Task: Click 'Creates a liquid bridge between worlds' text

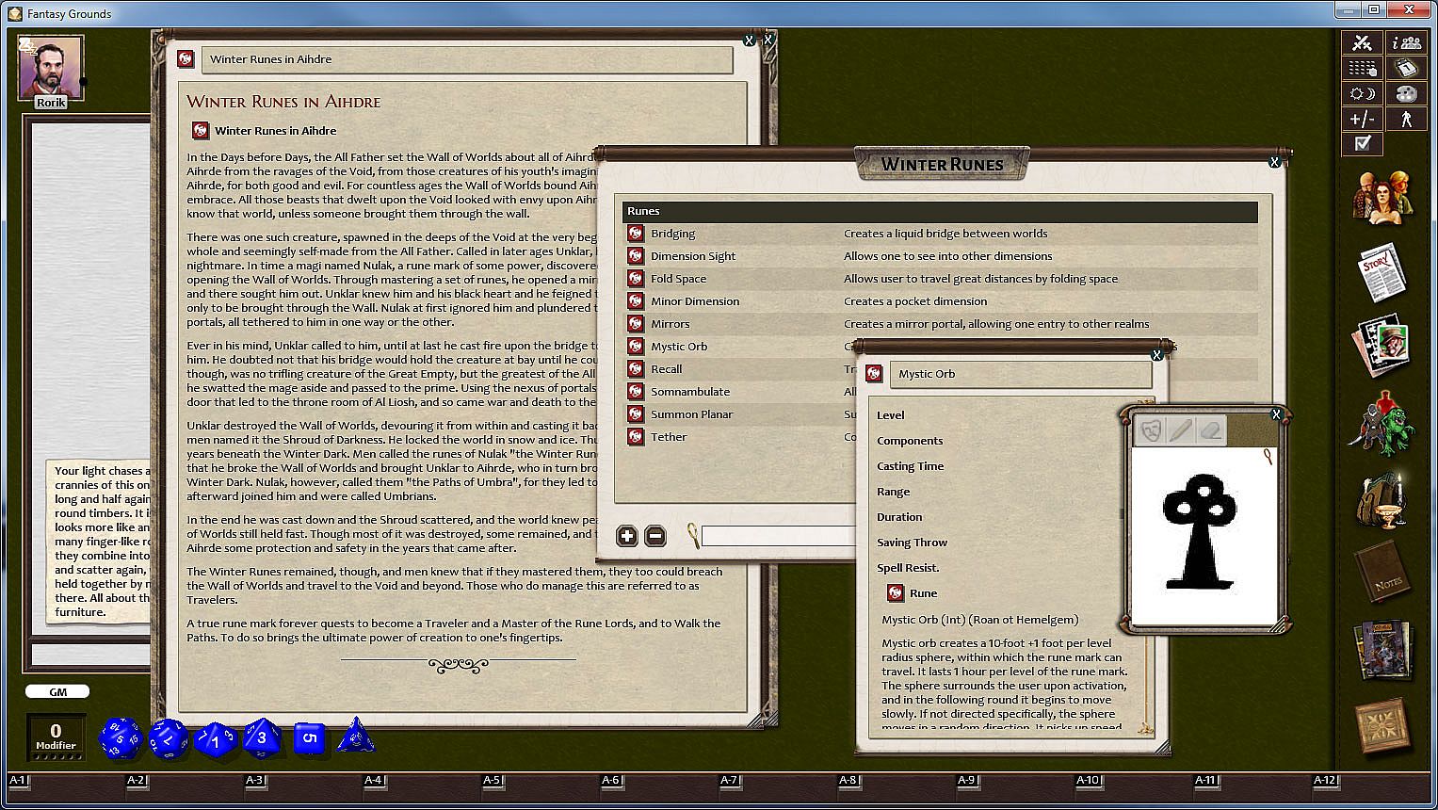Action: (945, 234)
